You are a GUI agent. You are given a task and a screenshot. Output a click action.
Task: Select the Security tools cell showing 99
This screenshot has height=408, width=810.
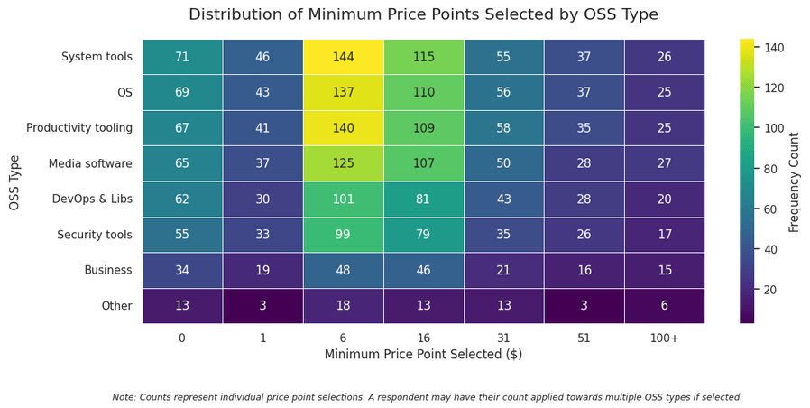click(x=343, y=235)
